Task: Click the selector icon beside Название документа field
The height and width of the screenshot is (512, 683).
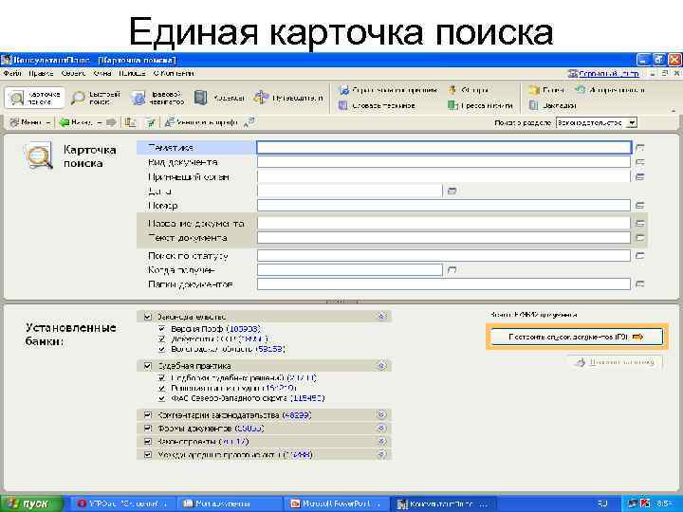Action: 639,224
